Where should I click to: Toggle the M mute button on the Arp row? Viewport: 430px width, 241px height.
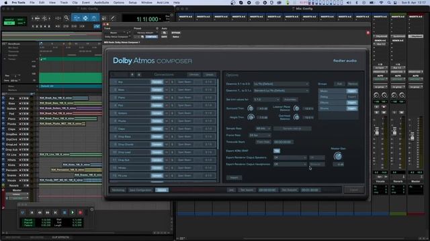coord(167,82)
